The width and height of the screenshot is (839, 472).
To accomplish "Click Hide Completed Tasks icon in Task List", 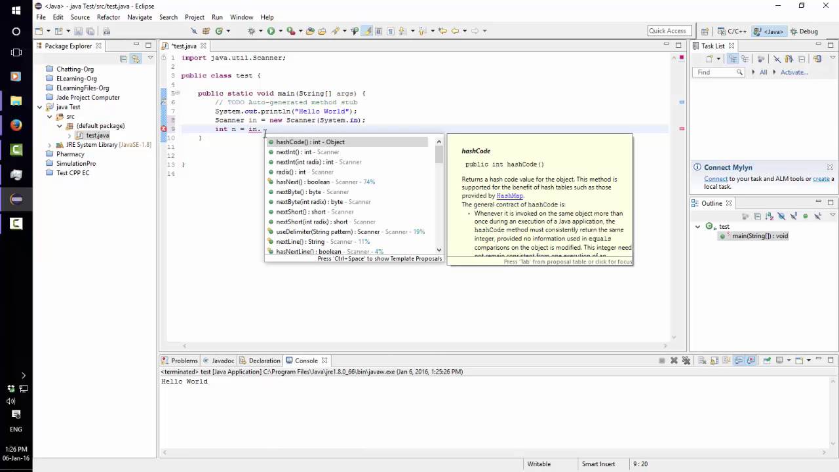I will [777, 58].
